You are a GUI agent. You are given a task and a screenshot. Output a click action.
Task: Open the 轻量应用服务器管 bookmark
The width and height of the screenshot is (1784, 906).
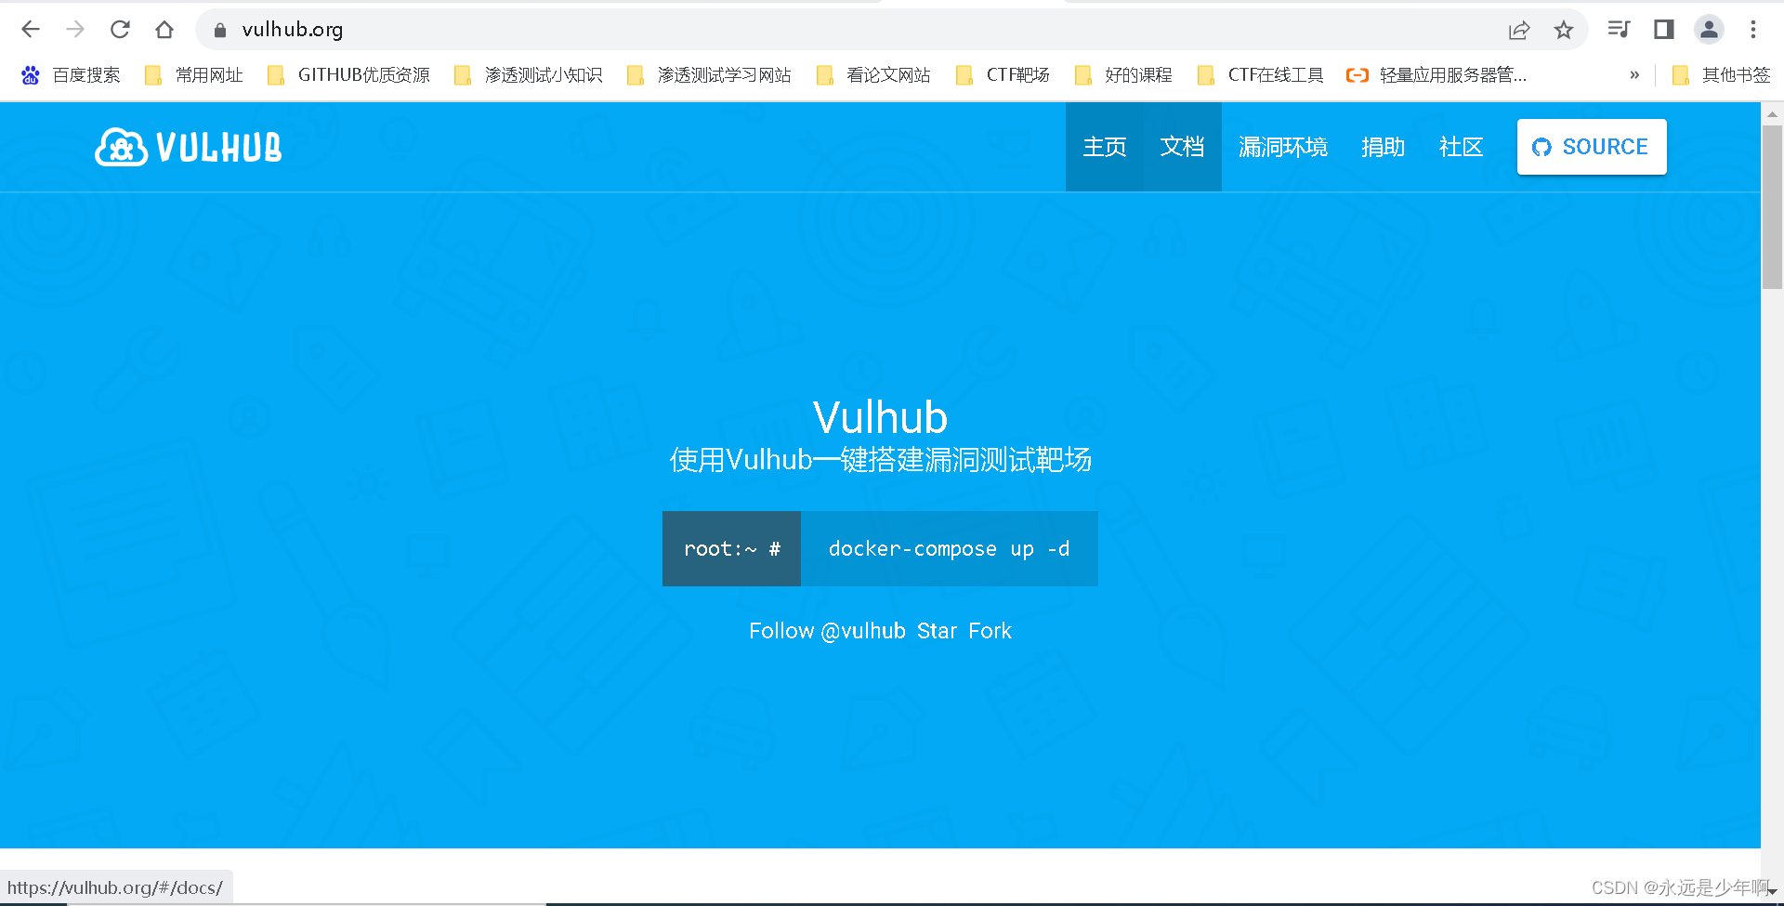(x=1436, y=75)
